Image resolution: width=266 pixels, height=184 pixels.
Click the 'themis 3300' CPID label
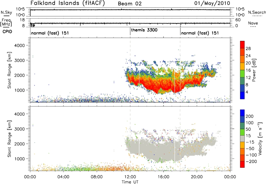(x=144, y=30)
